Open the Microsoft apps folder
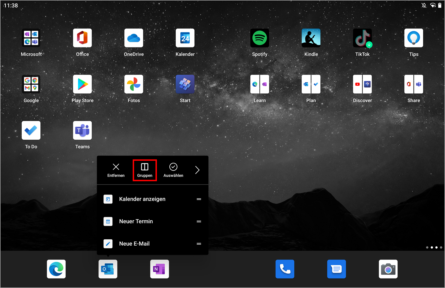 (31, 38)
